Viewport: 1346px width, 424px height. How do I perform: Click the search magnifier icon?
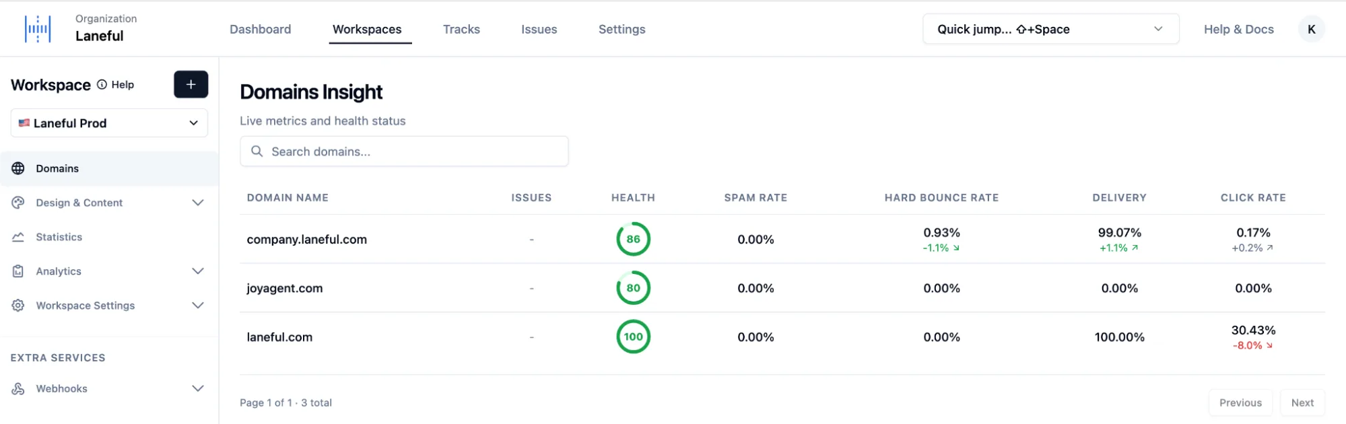(257, 151)
